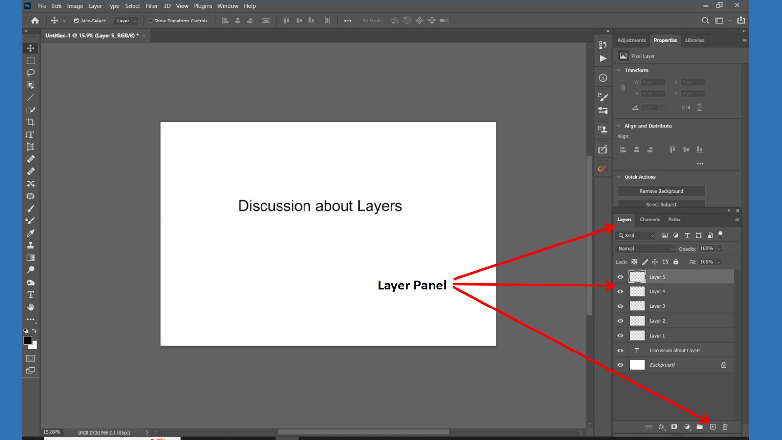The width and height of the screenshot is (782, 440).
Task: Open layer style fx icon
Action: point(662,427)
